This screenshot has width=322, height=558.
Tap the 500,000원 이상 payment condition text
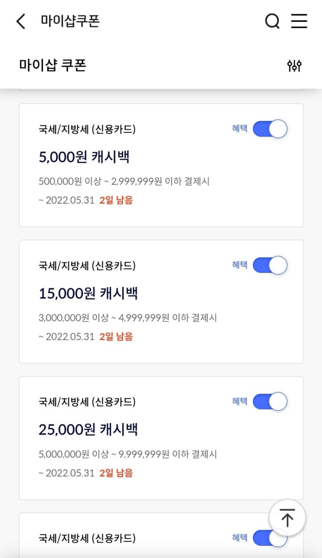pos(124,181)
